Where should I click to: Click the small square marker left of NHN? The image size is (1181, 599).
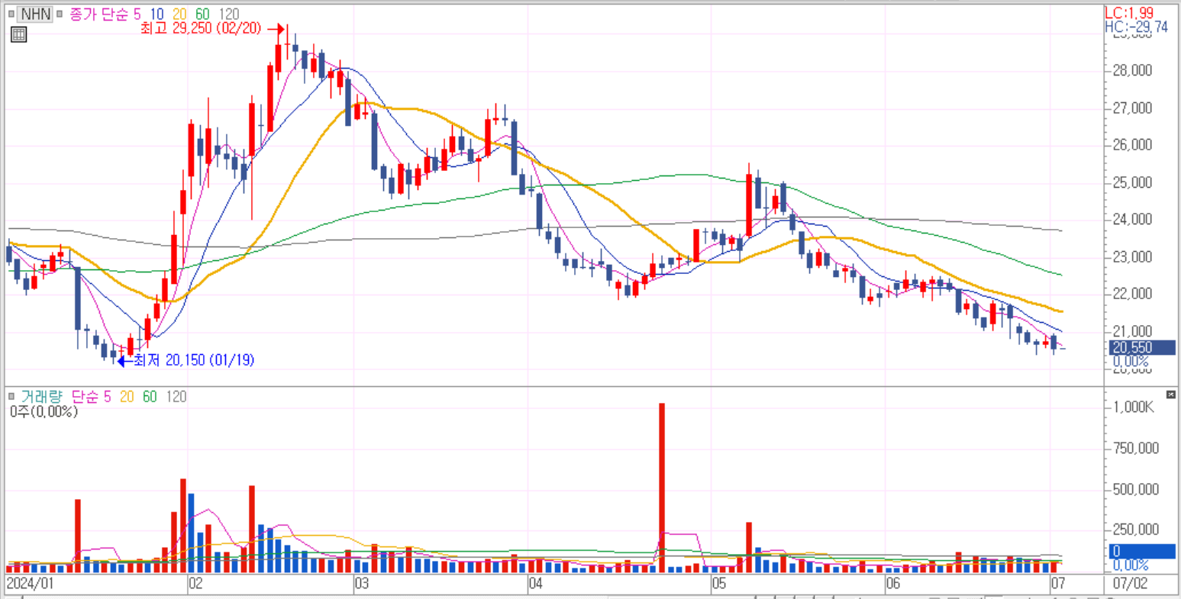click(11, 14)
